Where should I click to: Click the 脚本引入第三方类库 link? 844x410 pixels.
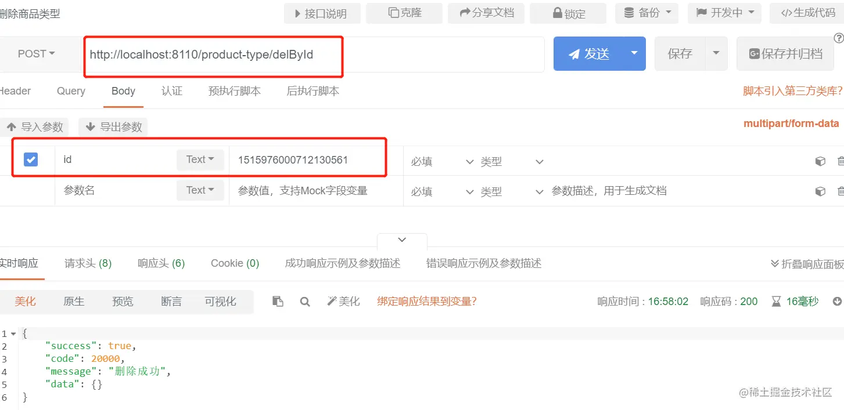(793, 91)
